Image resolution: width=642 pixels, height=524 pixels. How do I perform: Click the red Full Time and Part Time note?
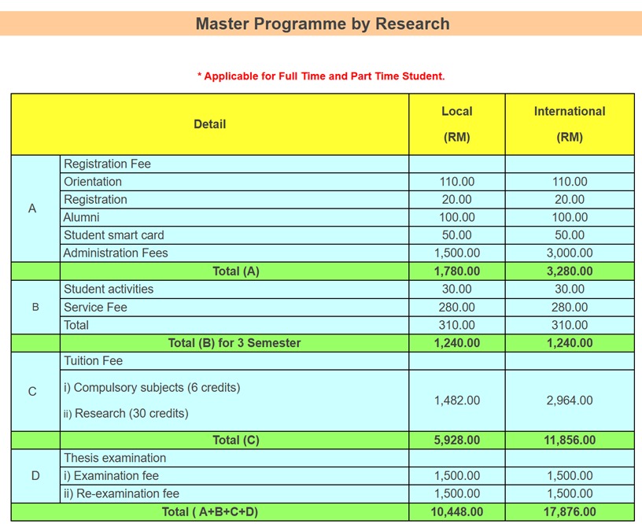[321, 76]
